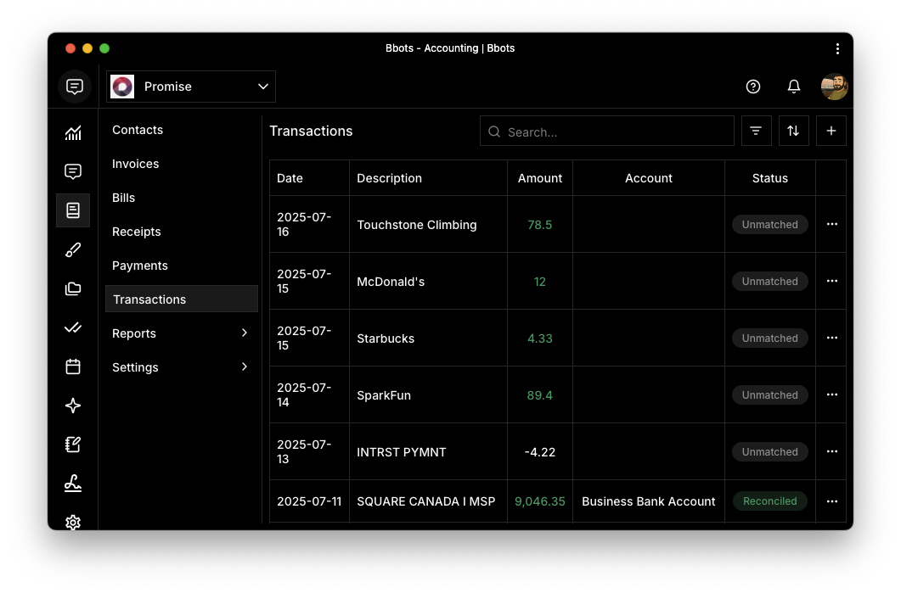This screenshot has height=593, width=901.
Task: Select SQUARE CANADA I MSP description
Action: (x=425, y=501)
